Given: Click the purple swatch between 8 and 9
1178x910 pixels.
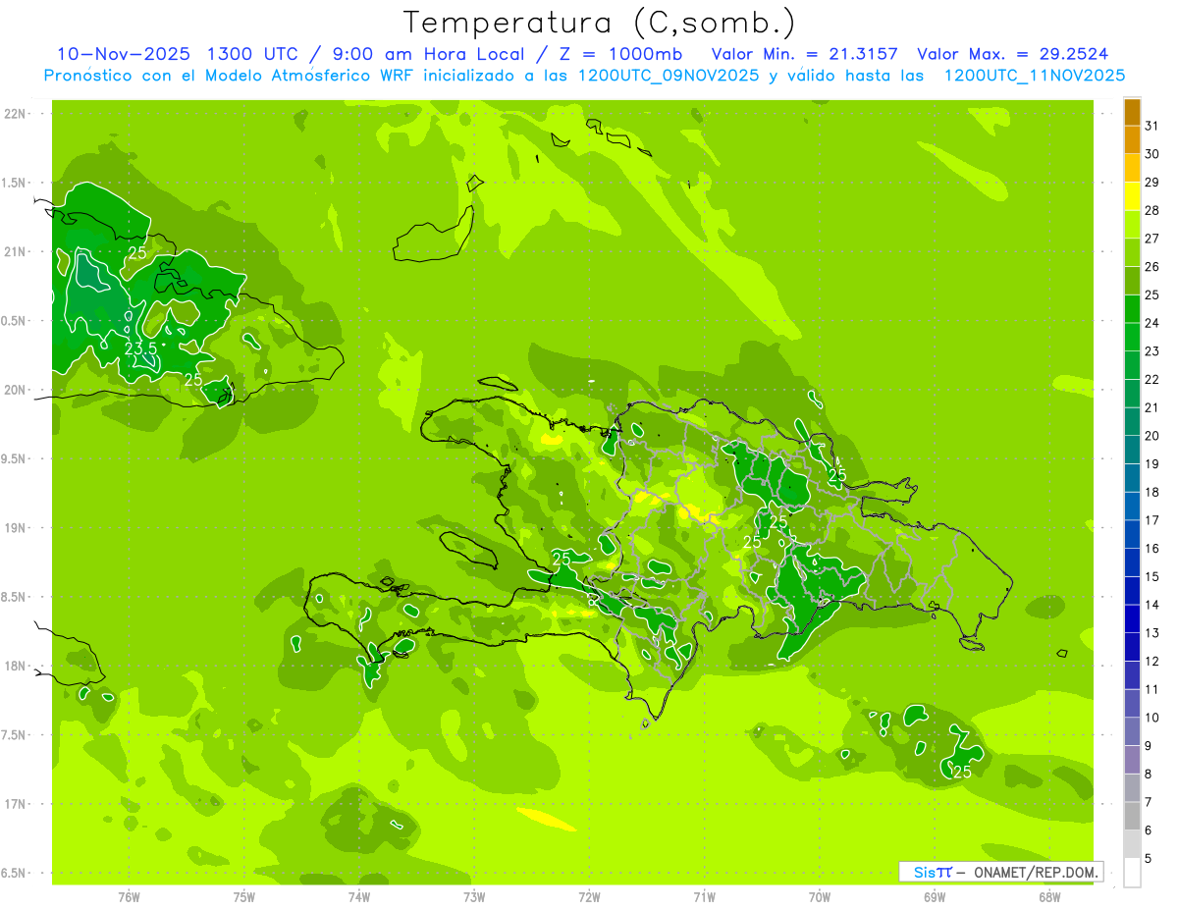Looking at the screenshot, I should coord(1132,760).
